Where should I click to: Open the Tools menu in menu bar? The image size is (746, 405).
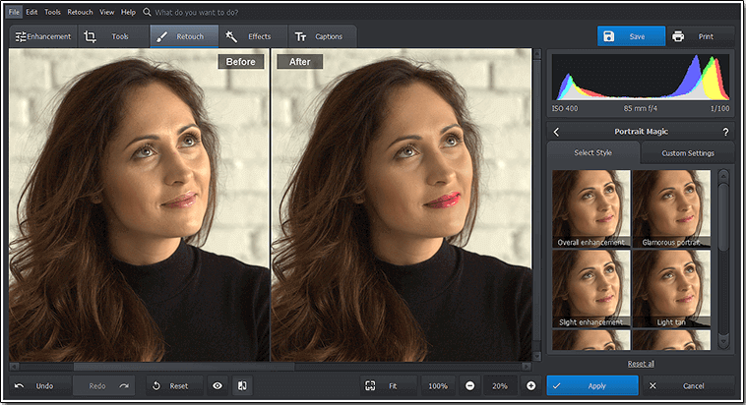click(x=52, y=13)
